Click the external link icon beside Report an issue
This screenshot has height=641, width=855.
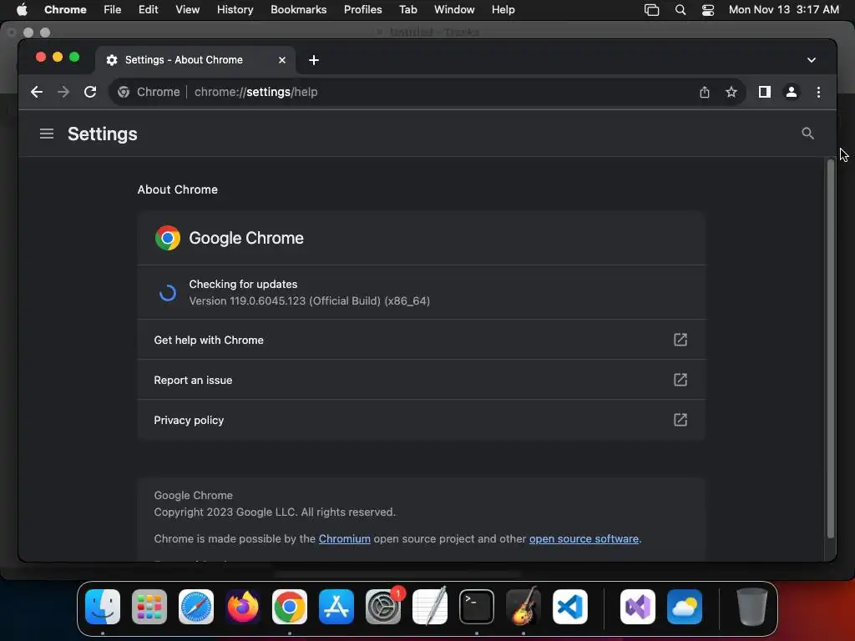click(x=680, y=380)
